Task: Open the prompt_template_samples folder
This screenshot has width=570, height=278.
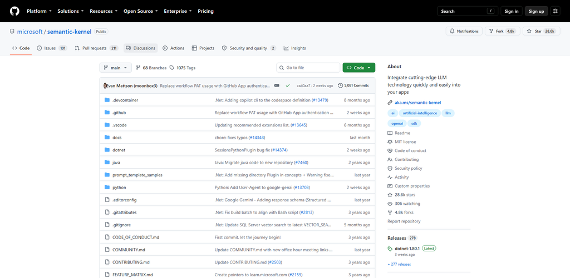Action: pos(137,175)
